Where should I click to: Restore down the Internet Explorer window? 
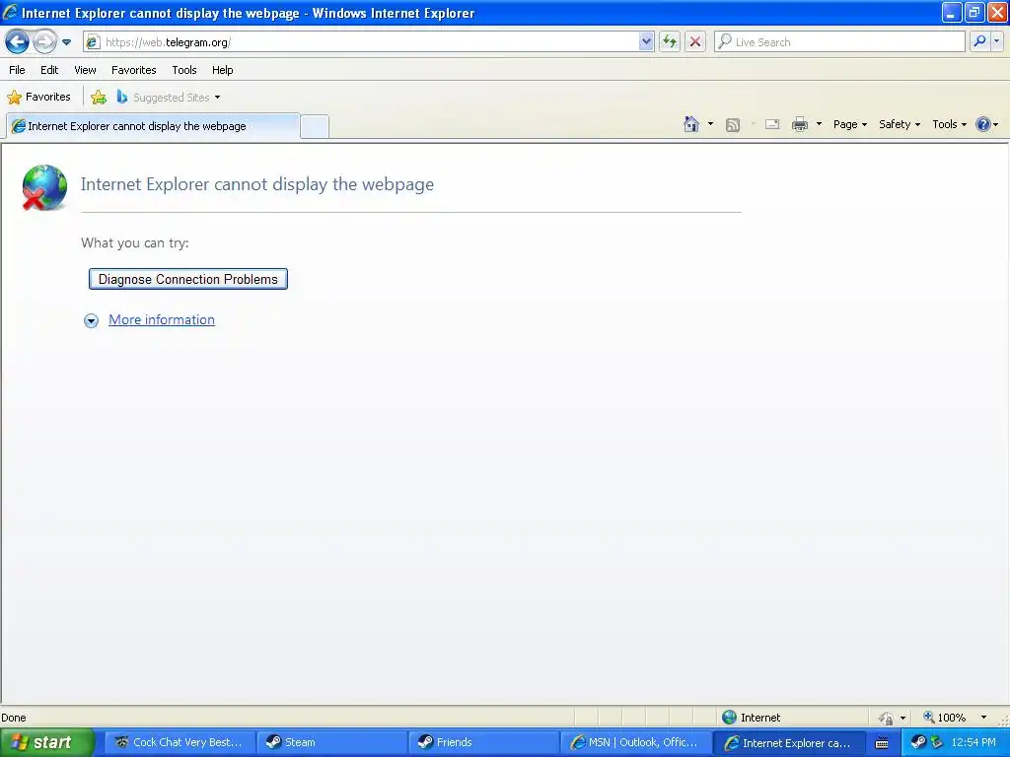coord(974,12)
